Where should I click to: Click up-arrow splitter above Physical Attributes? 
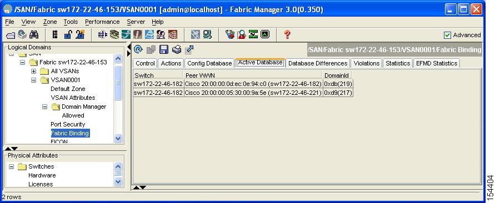point(8,149)
